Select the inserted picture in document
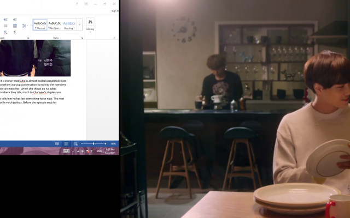 pos(35,58)
